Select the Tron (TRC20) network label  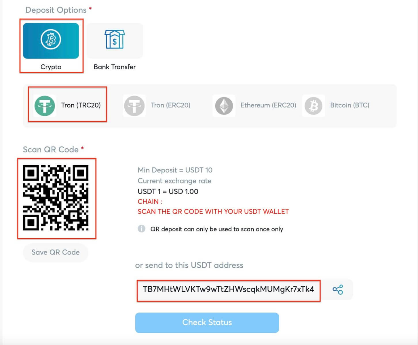(x=81, y=105)
